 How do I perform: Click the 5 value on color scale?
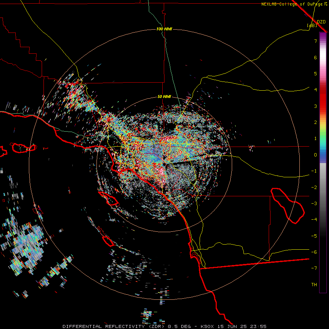[x=315, y=73]
